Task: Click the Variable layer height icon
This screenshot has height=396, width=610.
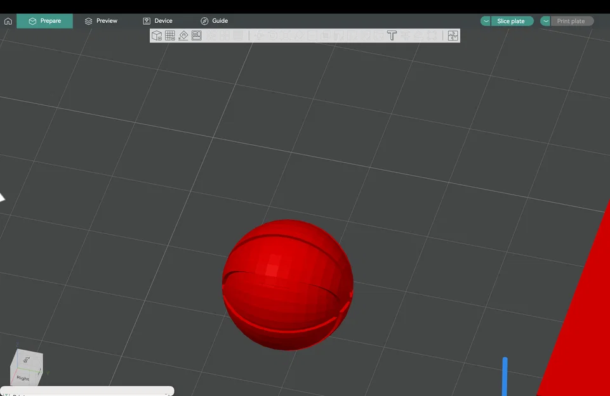Action: (x=237, y=35)
